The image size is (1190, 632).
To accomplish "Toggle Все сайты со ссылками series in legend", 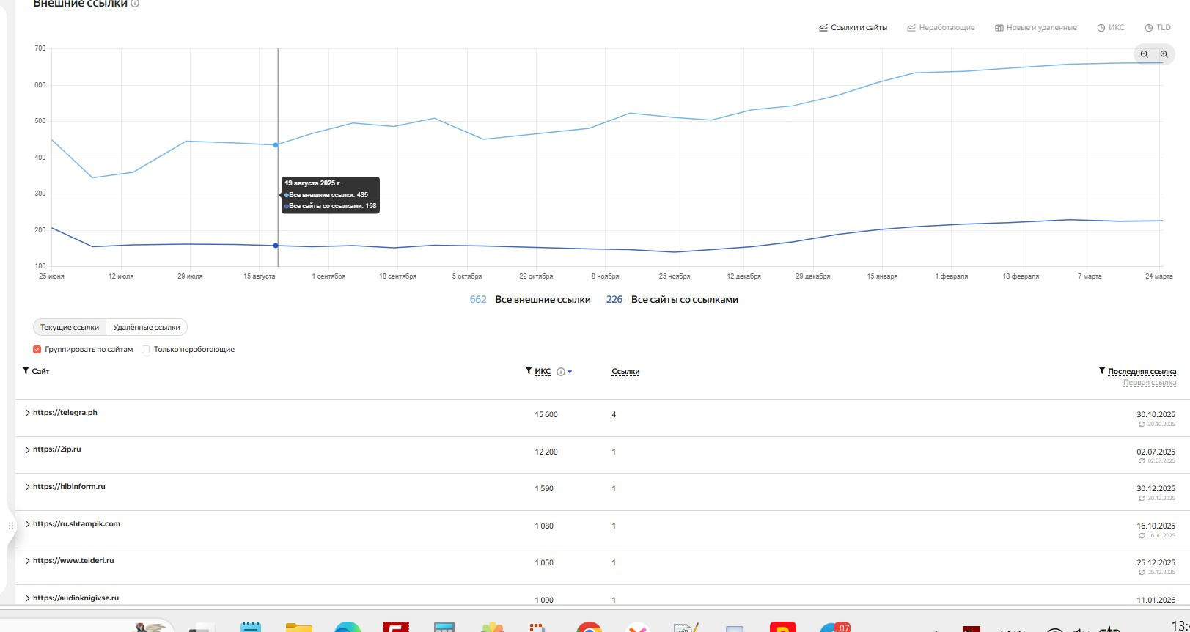I will coord(672,300).
